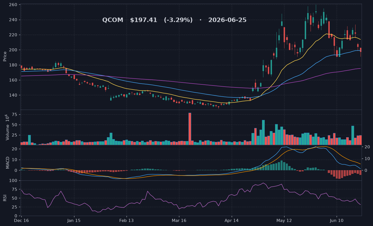The height and width of the screenshot is (226, 373).
Task: Click the Dec 16 date axis label
Action: [22, 221]
